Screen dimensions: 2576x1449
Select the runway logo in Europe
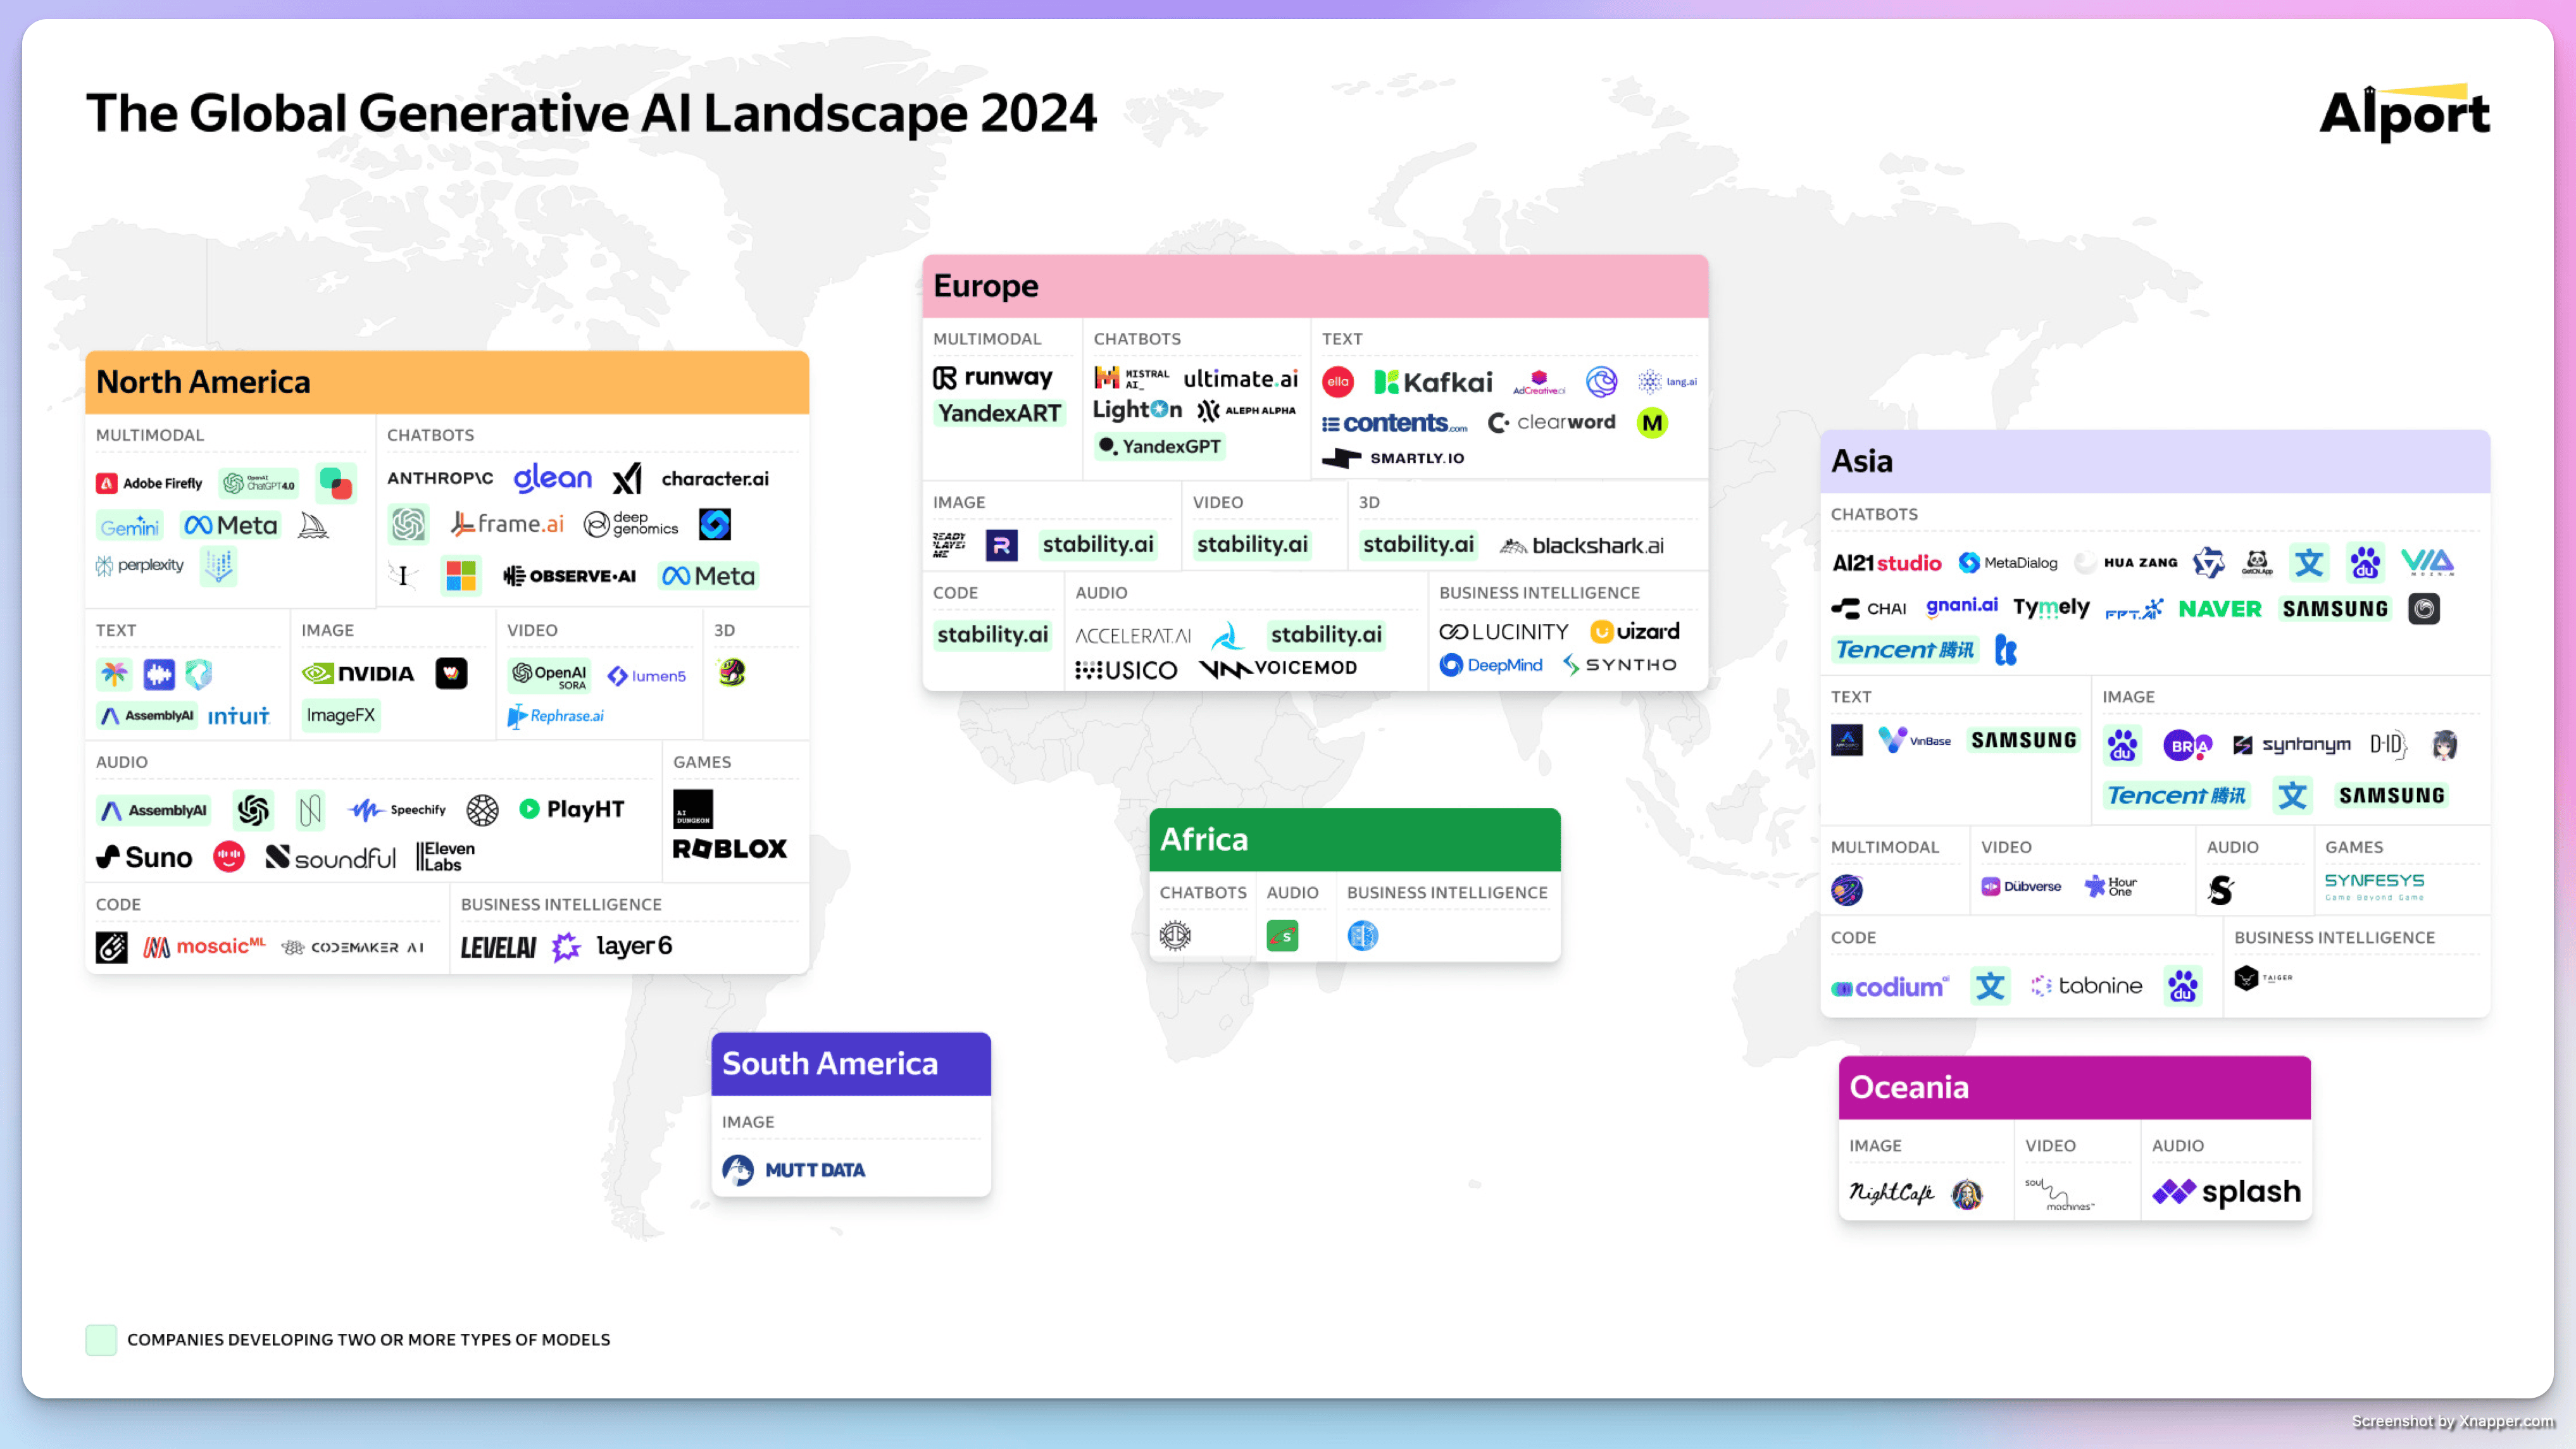(x=992, y=377)
